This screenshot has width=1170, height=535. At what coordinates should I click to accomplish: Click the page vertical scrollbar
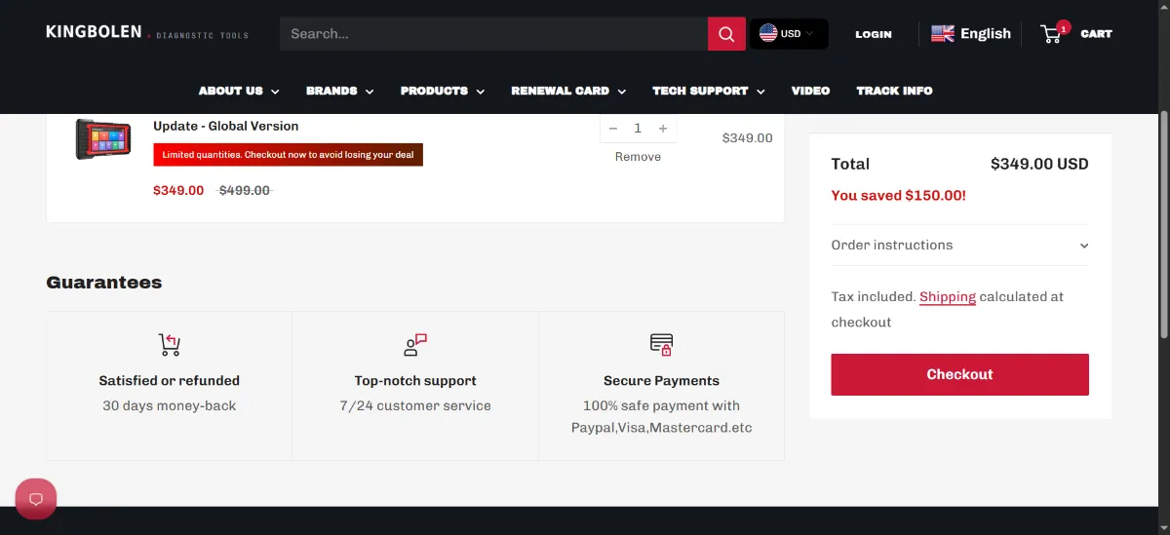point(1163,225)
